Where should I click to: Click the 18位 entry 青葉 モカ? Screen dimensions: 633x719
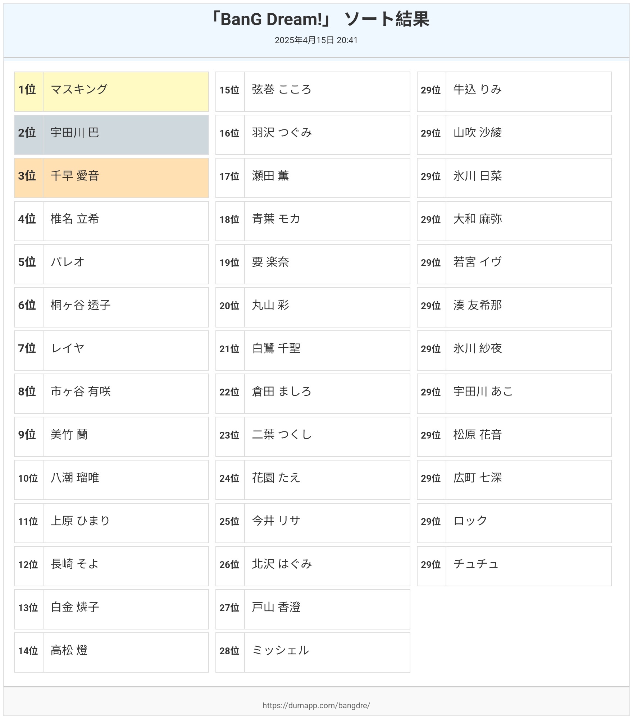click(x=313, y=221)
